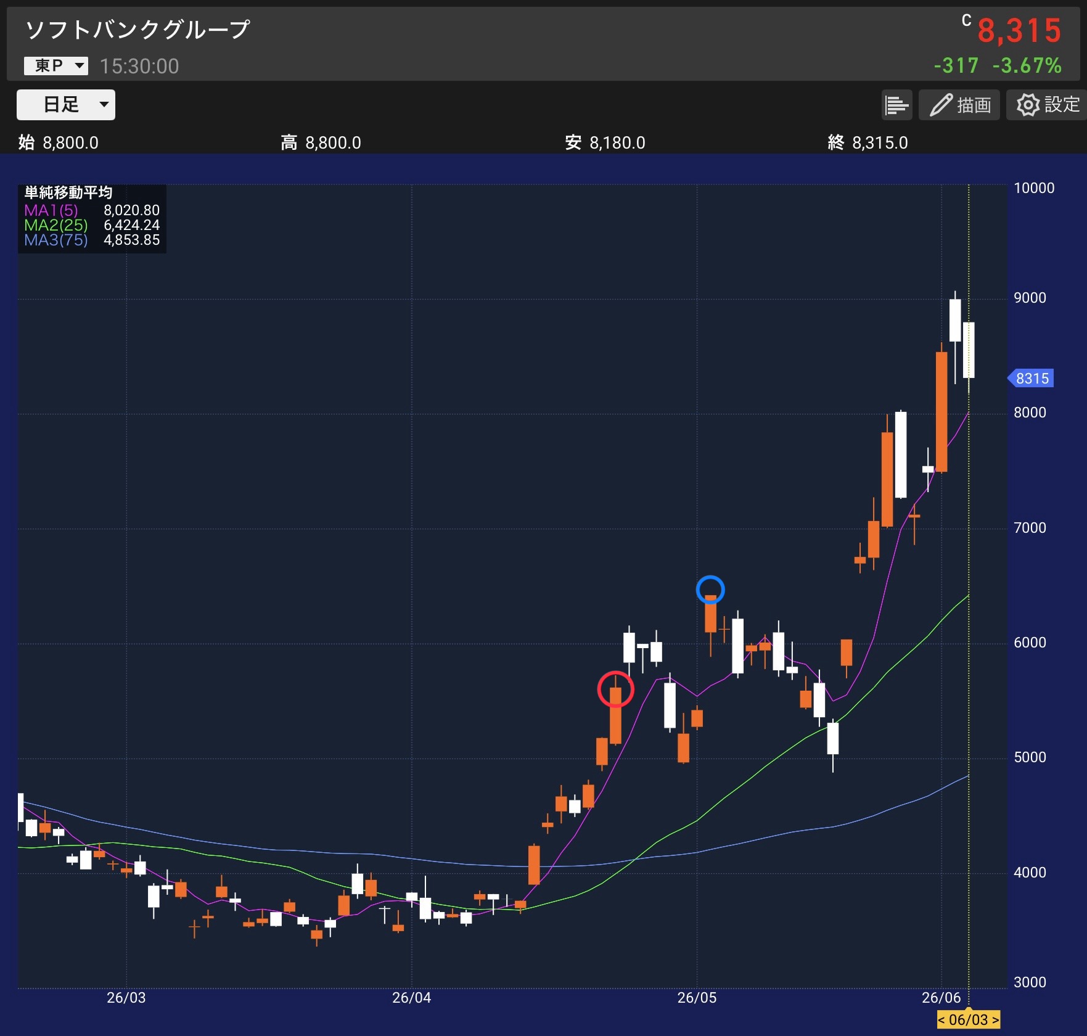Screen dimensions: 1087x1036
Task: Click the 4,853.85 MA3 value
Action: tap(131, 240)
